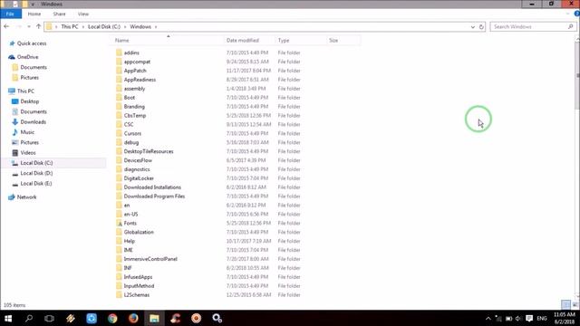Select the Fonts folder icon
The width and height of the screenshot is (580, 326).
[119, 224]
